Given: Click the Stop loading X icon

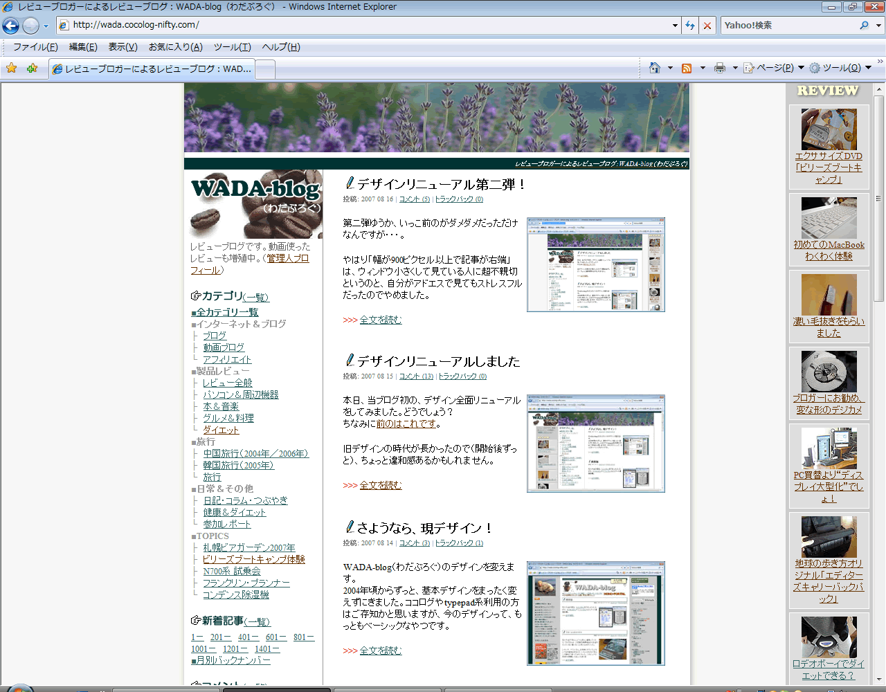Looking at the screenshot, I should (x=707, y=26).
